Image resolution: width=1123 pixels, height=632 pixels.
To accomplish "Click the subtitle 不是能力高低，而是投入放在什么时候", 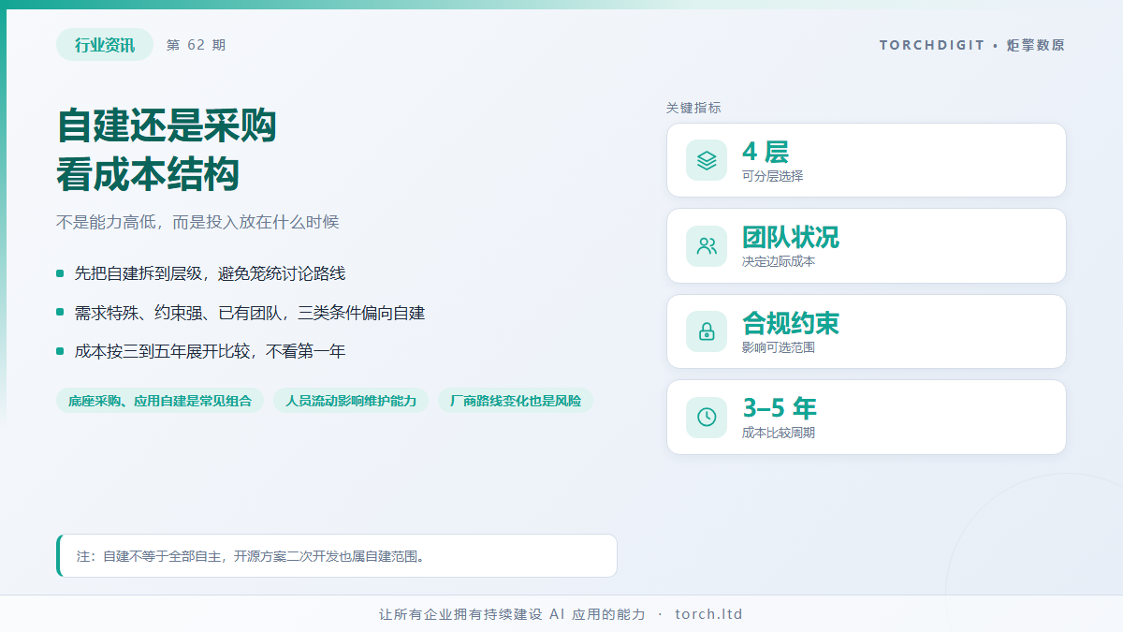I will tap(197, 222).
